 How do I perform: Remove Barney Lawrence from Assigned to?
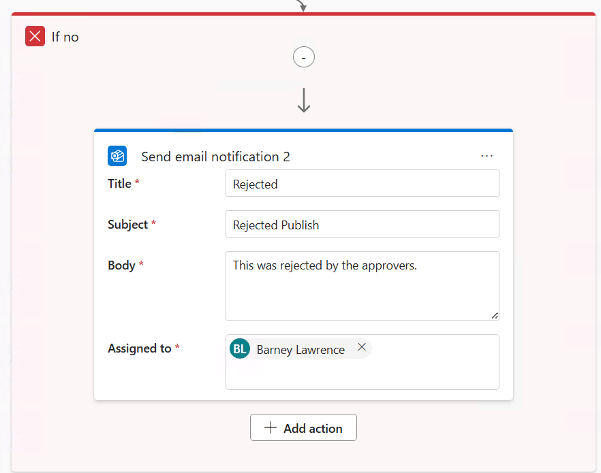[362, 347]
